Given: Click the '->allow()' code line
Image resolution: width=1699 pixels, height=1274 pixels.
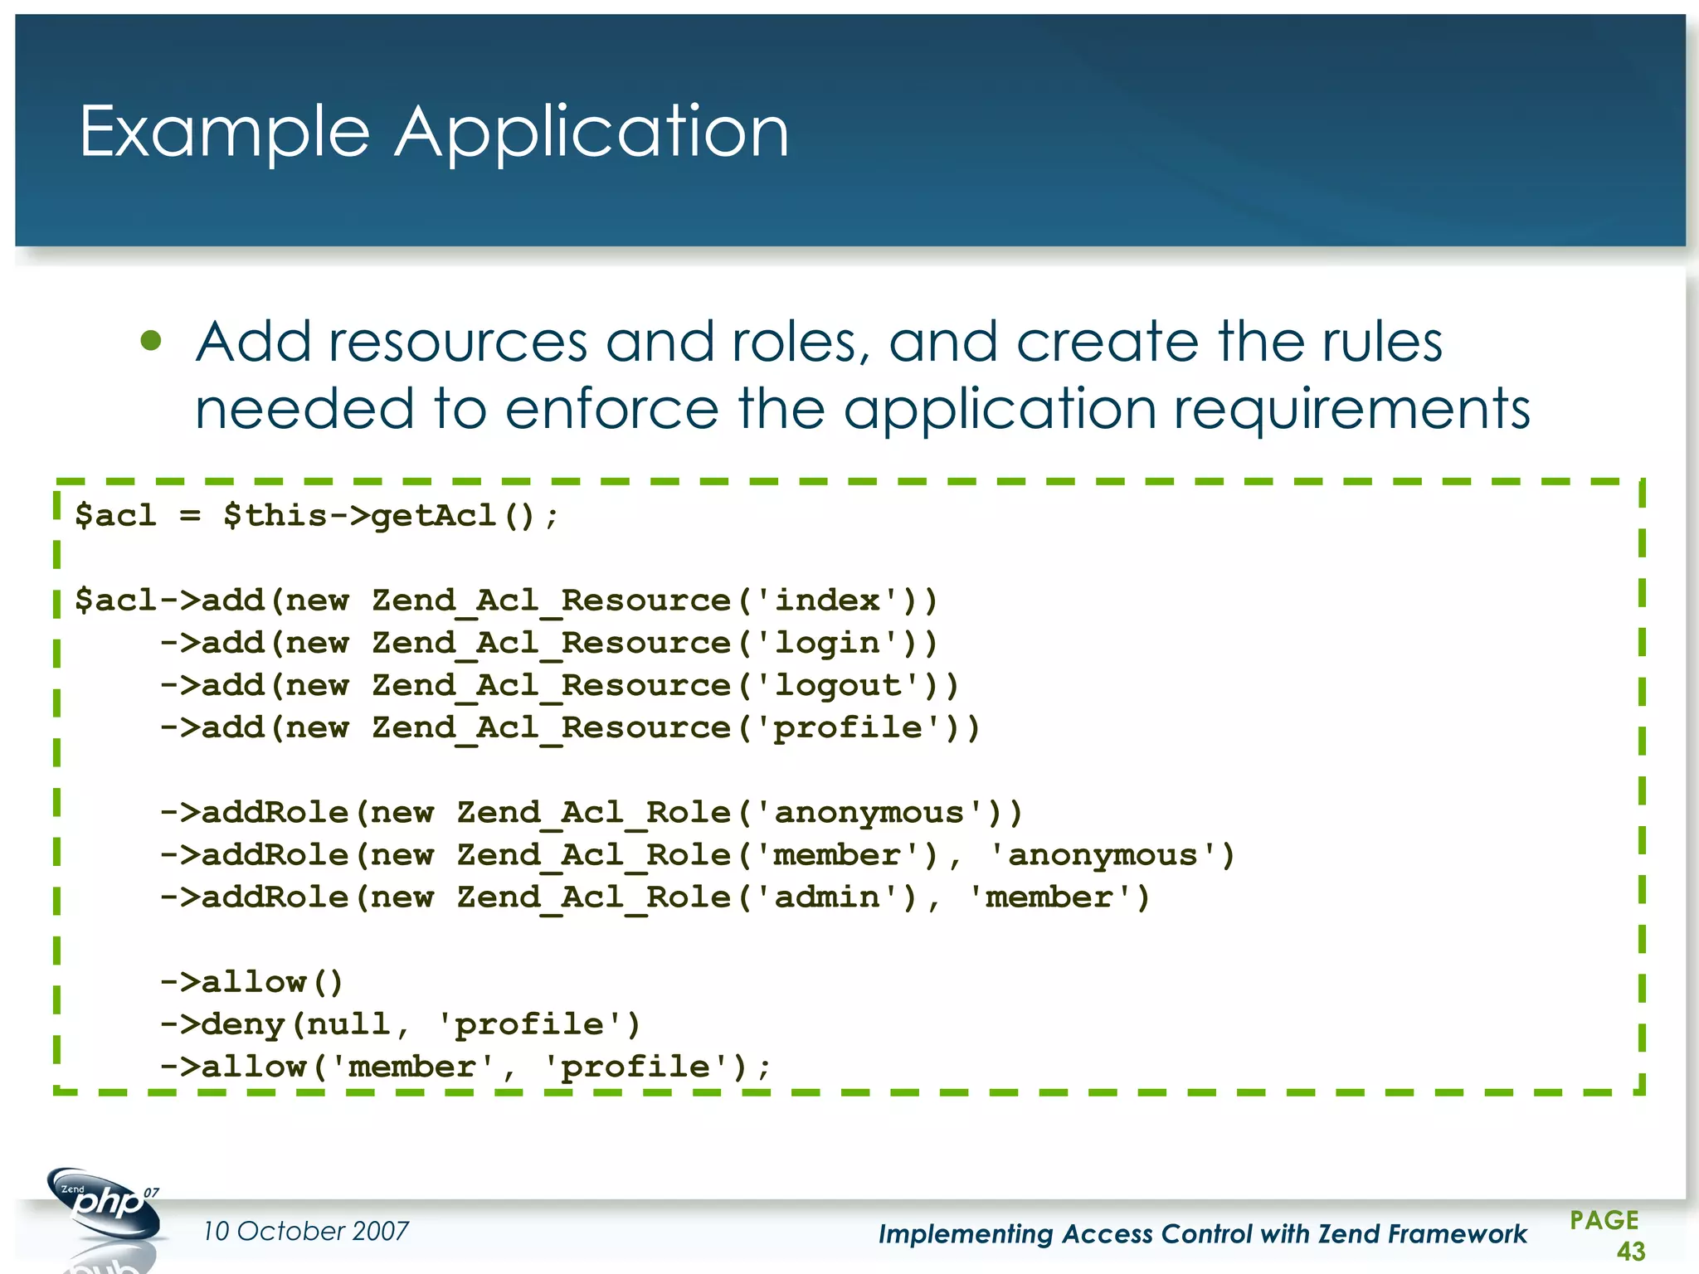Looking at the screenshot, I should coord(251,983).
